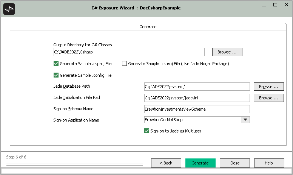The width and height of the screenshot is (293, 175).
Task: Open the ErewhonDotNetShop combo box
Action: pos(193,120)
